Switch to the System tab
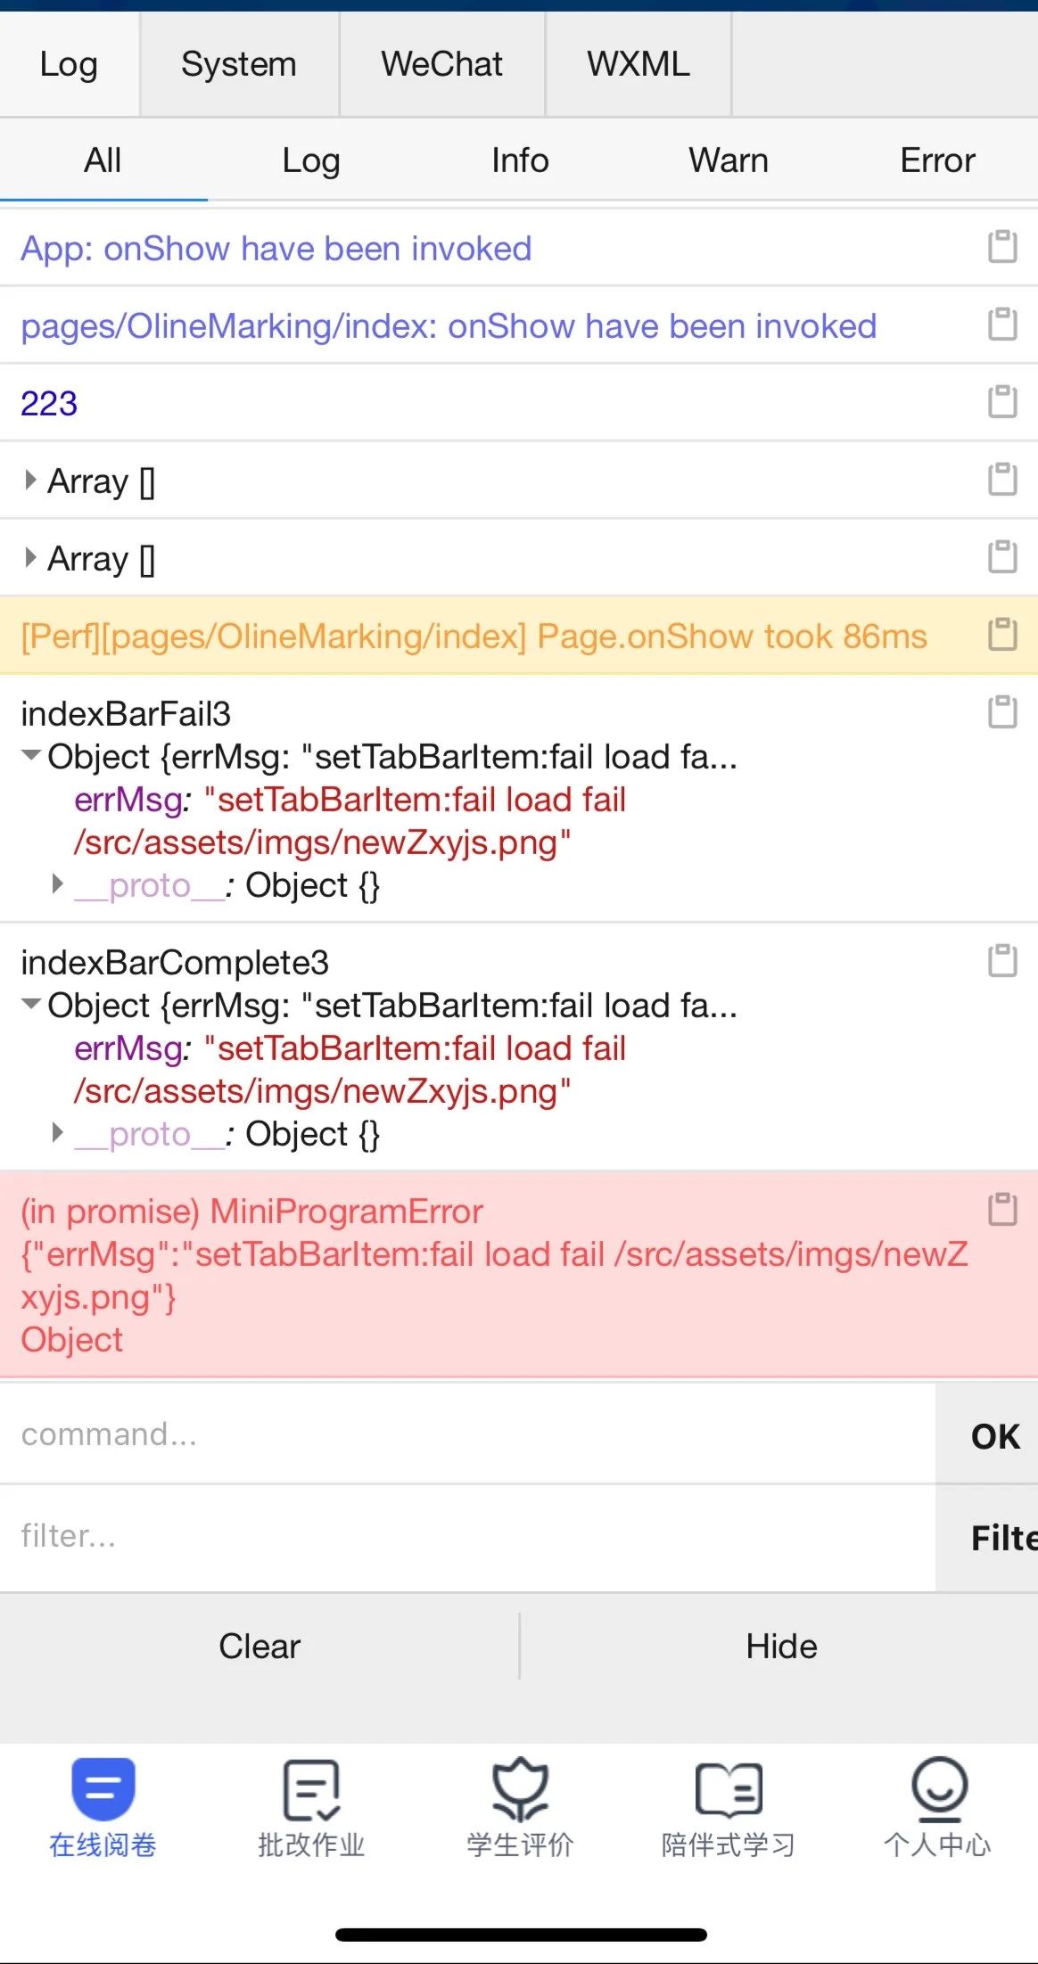This screenshot has height=1964, width=1038. click(239, 64)
